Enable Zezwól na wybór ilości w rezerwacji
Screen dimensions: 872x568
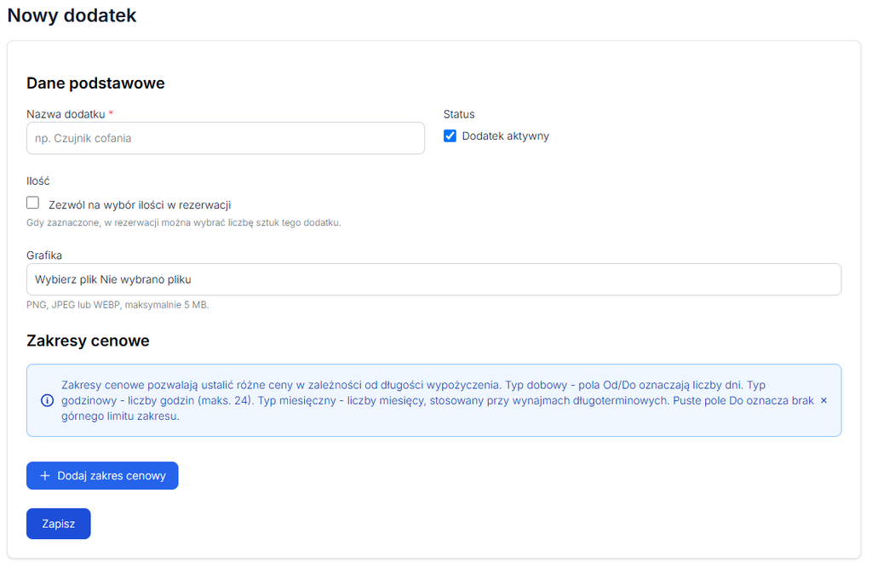pyautogui.click(x=33, y=203)
